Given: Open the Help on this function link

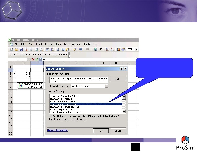Looking at the screenshot, I should (x=57, y=130).
